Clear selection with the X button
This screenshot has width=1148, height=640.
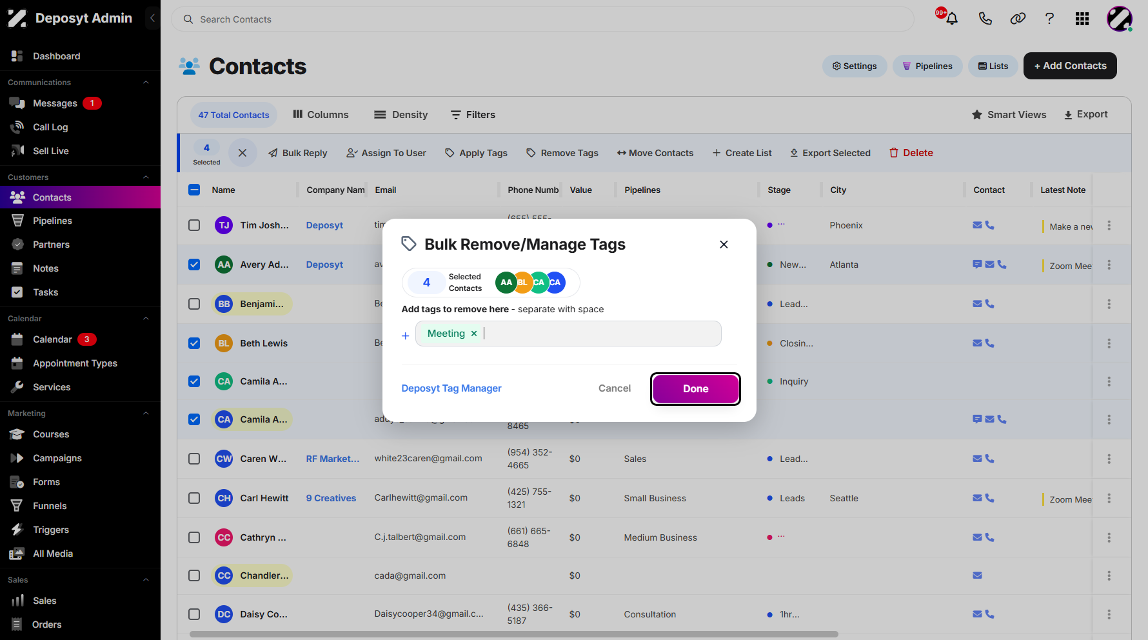point(242,153)
